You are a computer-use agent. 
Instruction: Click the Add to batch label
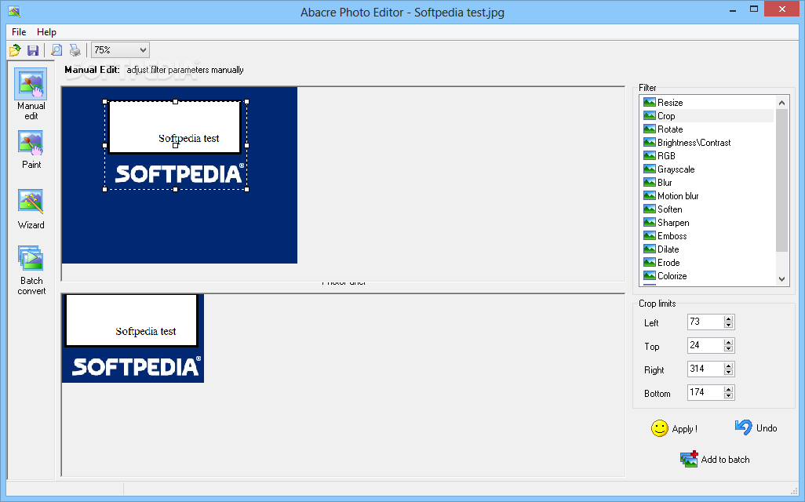click(x=725, y=460)
